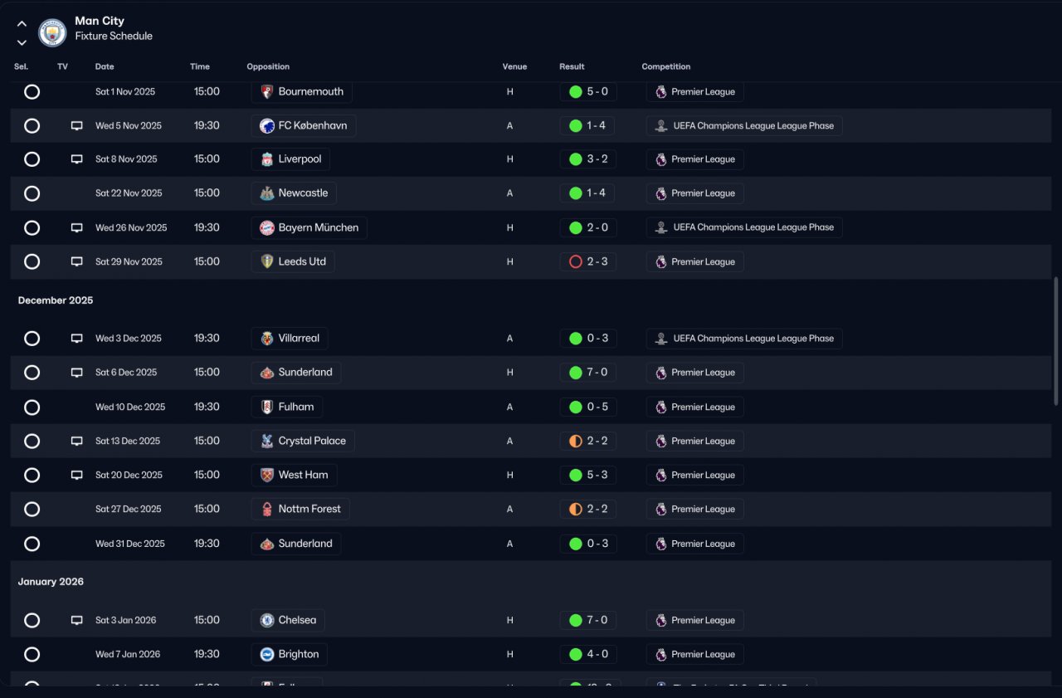Screen dimensions: 1062x698
Task: Click TV icon for Bayern München match
Action: tap(76, 227)
